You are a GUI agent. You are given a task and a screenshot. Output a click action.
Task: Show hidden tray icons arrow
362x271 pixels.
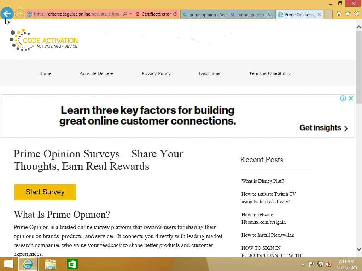coord(303,264)
